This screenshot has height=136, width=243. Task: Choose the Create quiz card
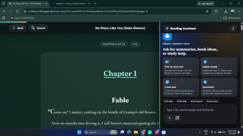pyautogui.click(x=181, y=87)
